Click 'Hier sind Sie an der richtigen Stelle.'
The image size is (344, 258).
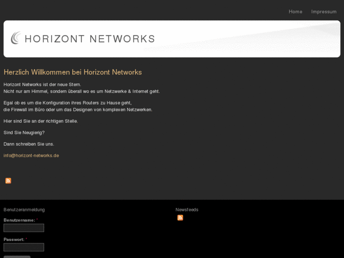coord(41,121)
